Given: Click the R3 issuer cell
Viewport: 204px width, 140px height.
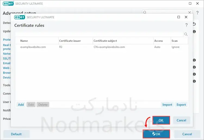Looking at the screenshot, I should pyautogui.click(x=61, y=47).
